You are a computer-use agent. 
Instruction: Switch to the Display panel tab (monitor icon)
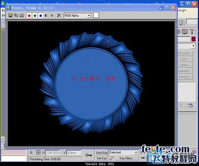[185, 31]
